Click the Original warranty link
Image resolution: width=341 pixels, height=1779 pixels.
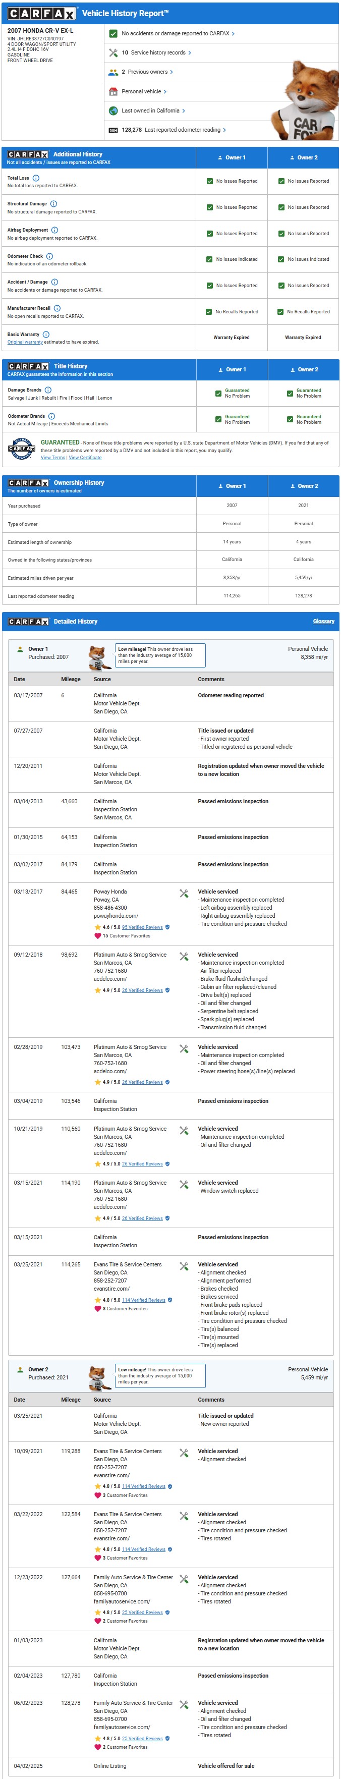[25, 343]
